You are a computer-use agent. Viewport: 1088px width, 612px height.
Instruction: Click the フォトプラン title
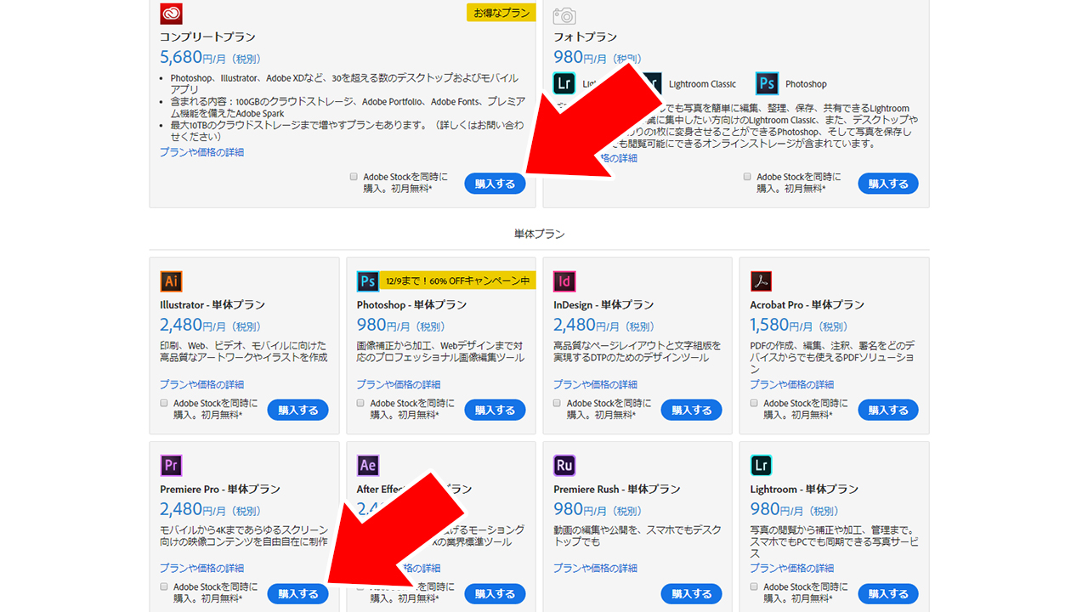tap(585, 37)
